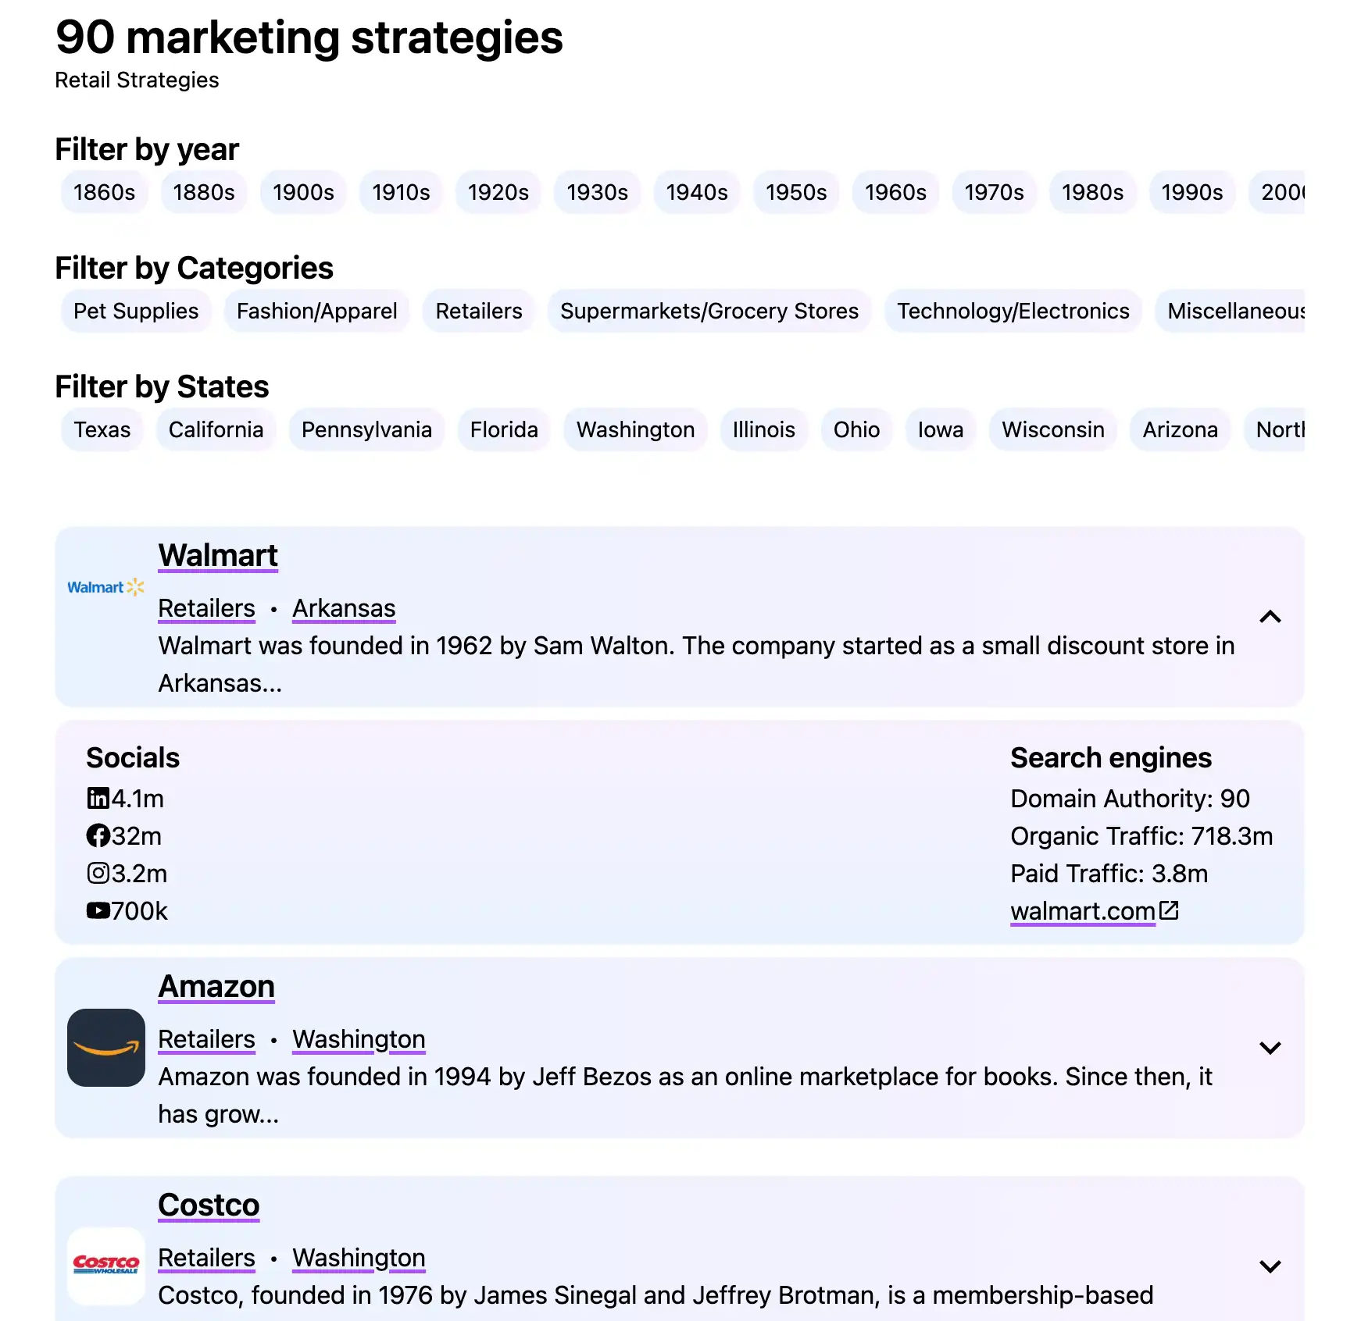Click the Costco Wholesale logo
The image size is (1361, 1321).
[105, 1265]
